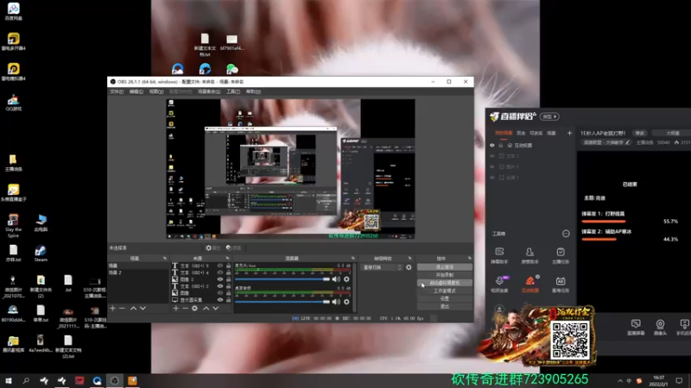This screenshot has width=691, height=388.
Task: Open settings gear of second mixer track
Action: pos(347,301)
